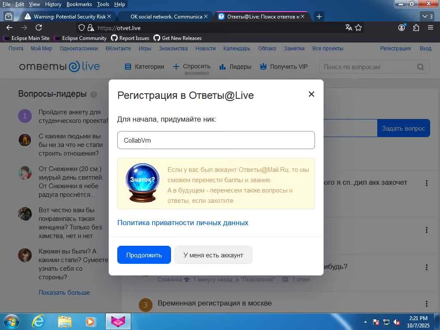Open the Категории menu icon
440x330 pixels.
point(128,67)
